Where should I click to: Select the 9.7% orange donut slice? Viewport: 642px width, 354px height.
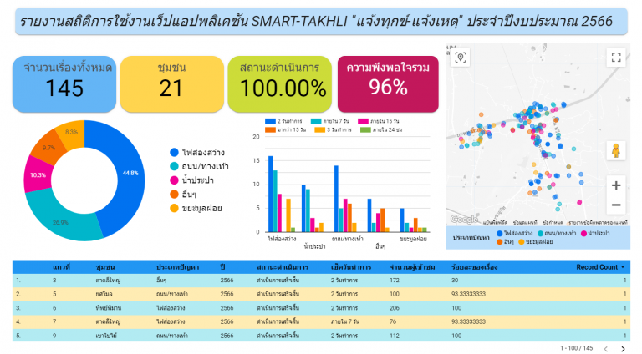[48, 148]
